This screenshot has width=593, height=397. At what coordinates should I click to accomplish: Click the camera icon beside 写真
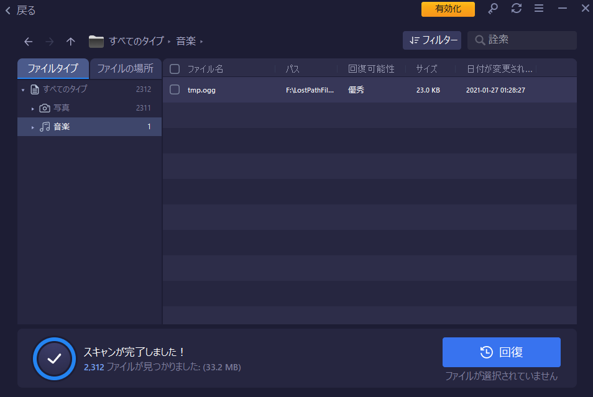(x=45, y=108)
